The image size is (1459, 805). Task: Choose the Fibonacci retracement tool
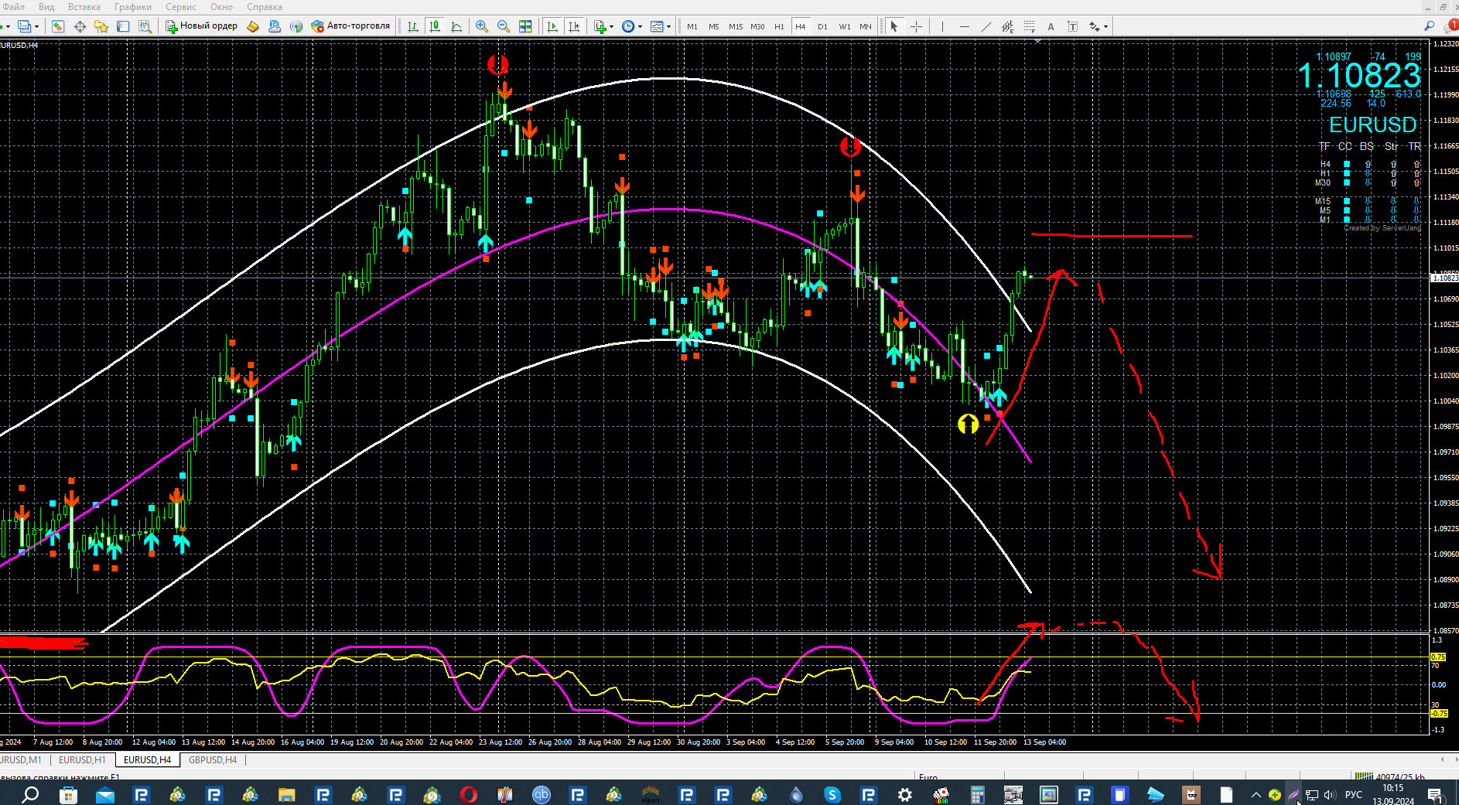pos(1029,26)
